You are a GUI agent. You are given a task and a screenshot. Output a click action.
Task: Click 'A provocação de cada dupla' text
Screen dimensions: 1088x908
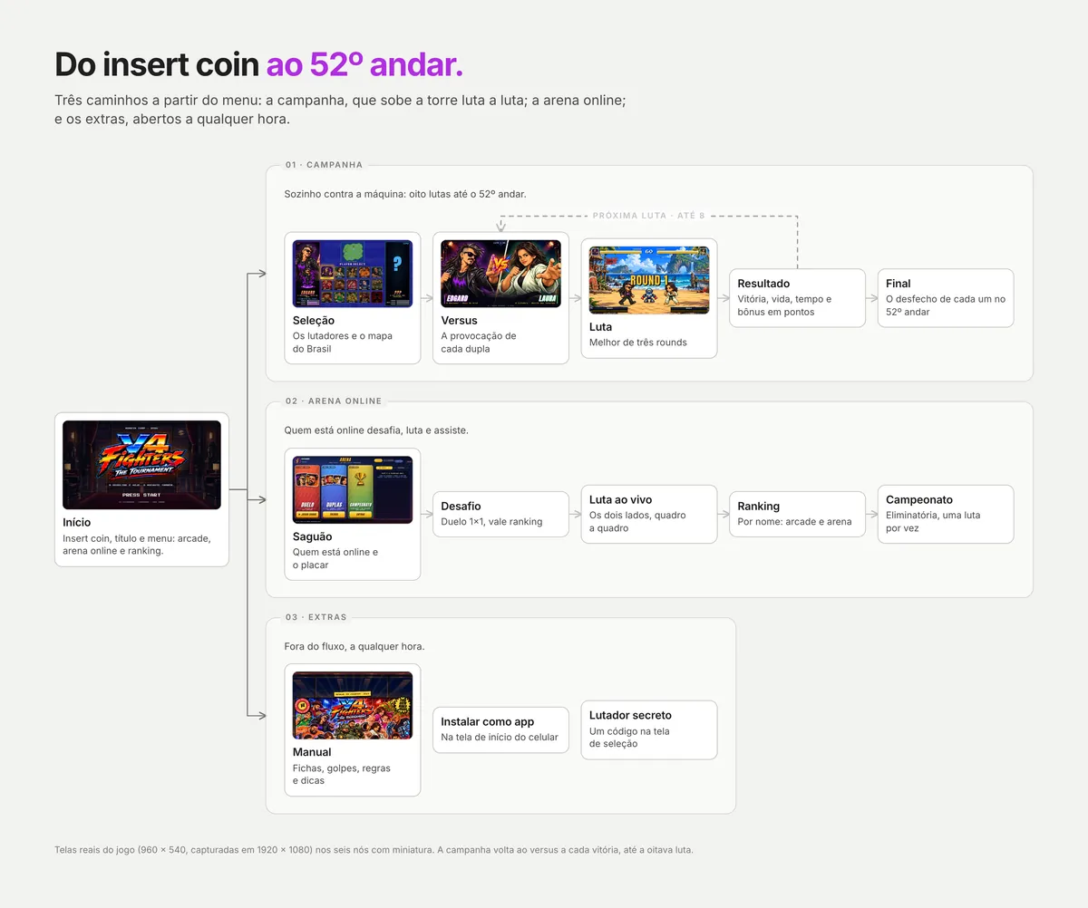pyautogui.click(x=479, y=343)
